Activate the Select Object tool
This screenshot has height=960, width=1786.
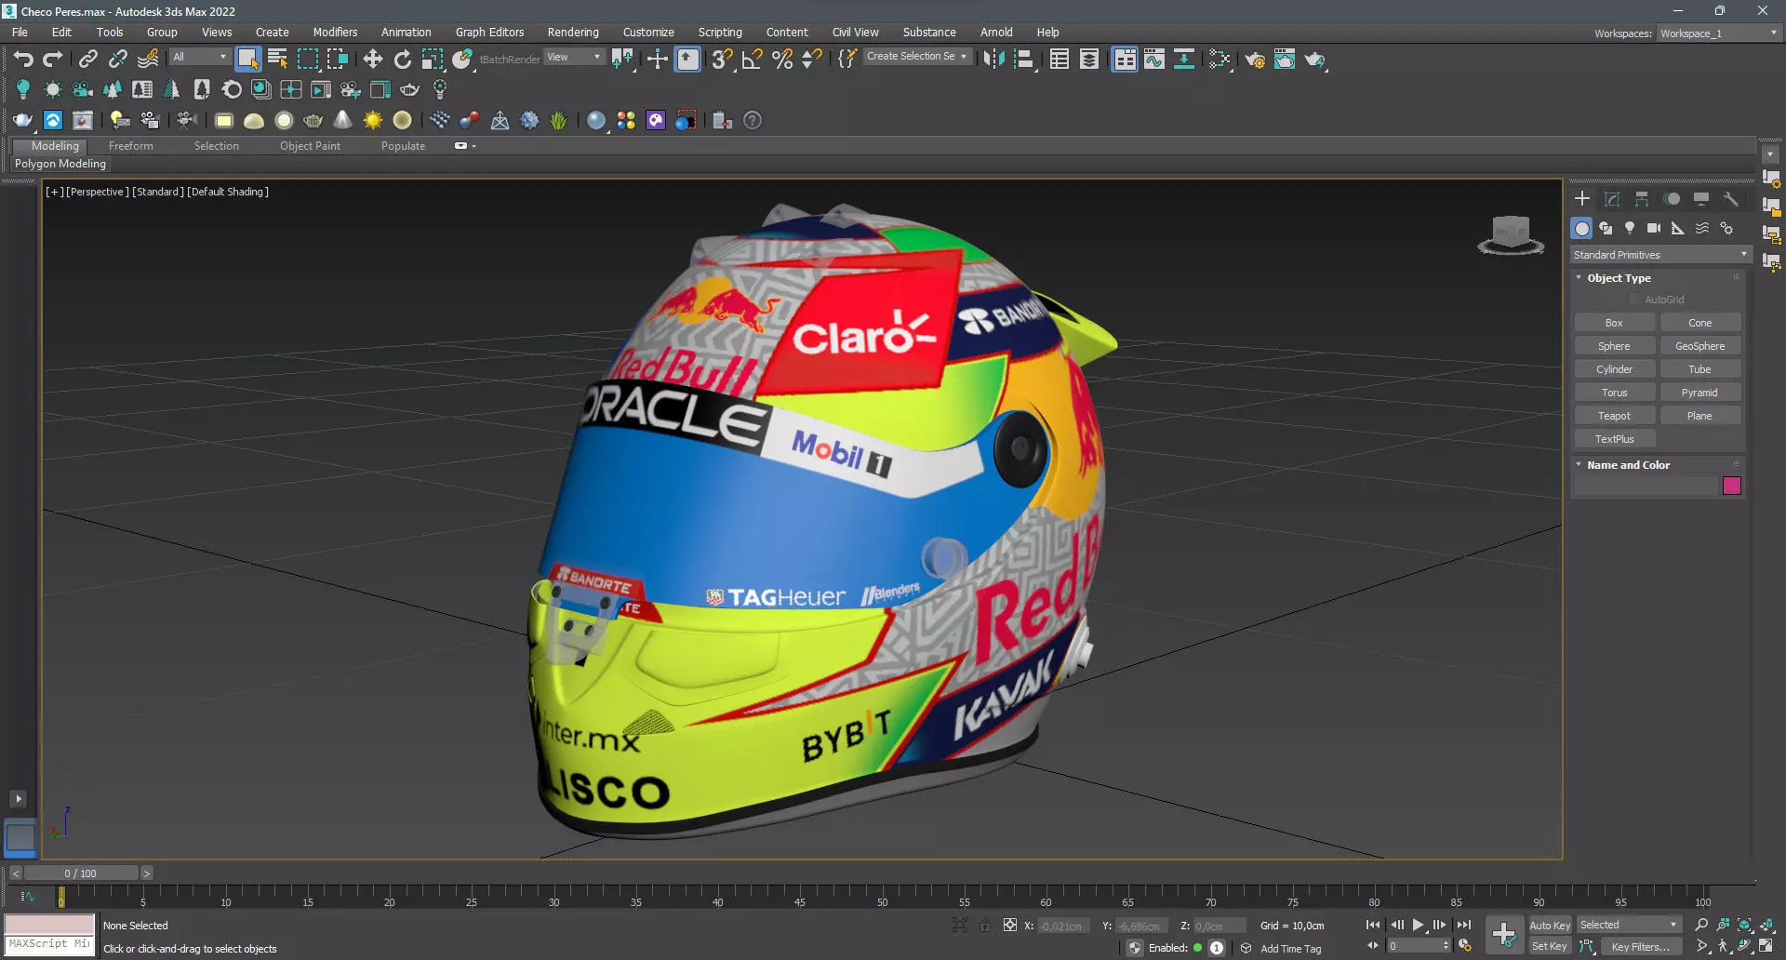tap(247, 60)
